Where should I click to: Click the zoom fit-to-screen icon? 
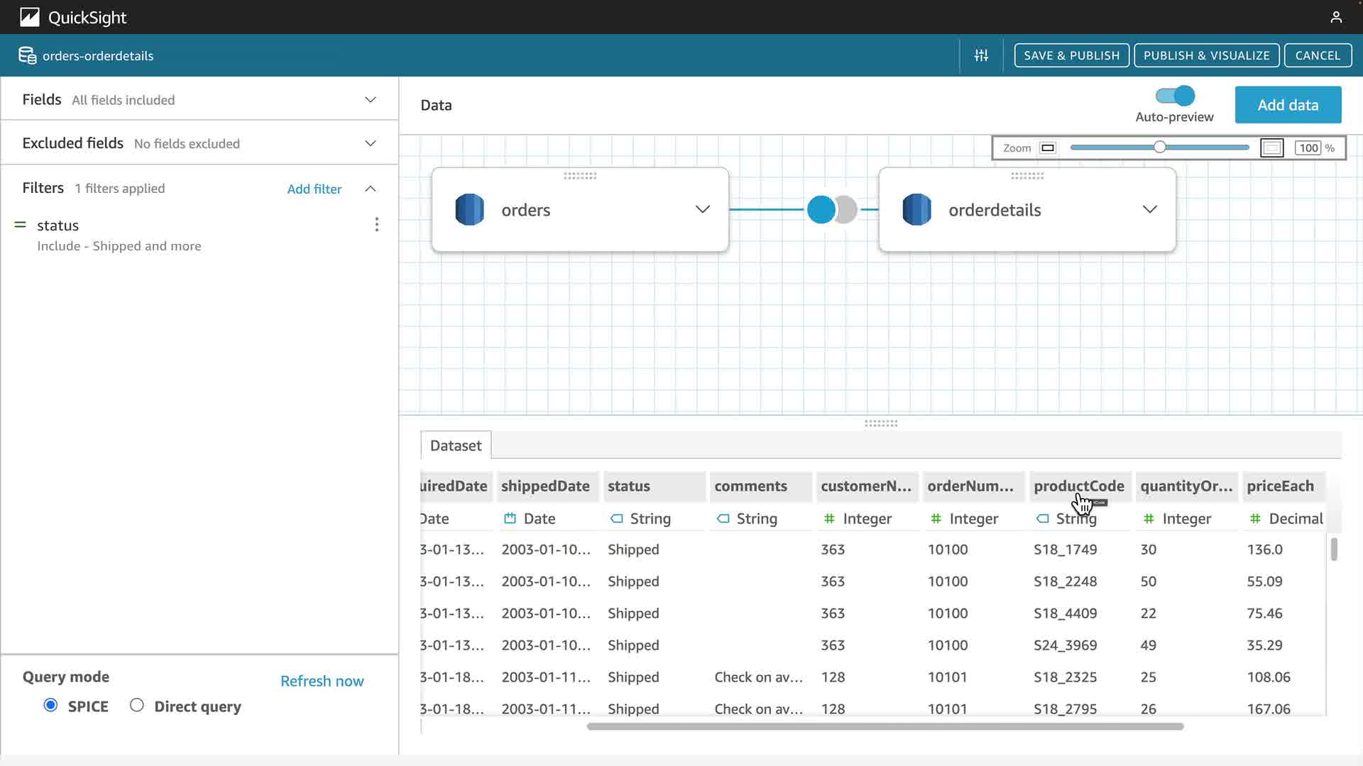click(1271, 148)
